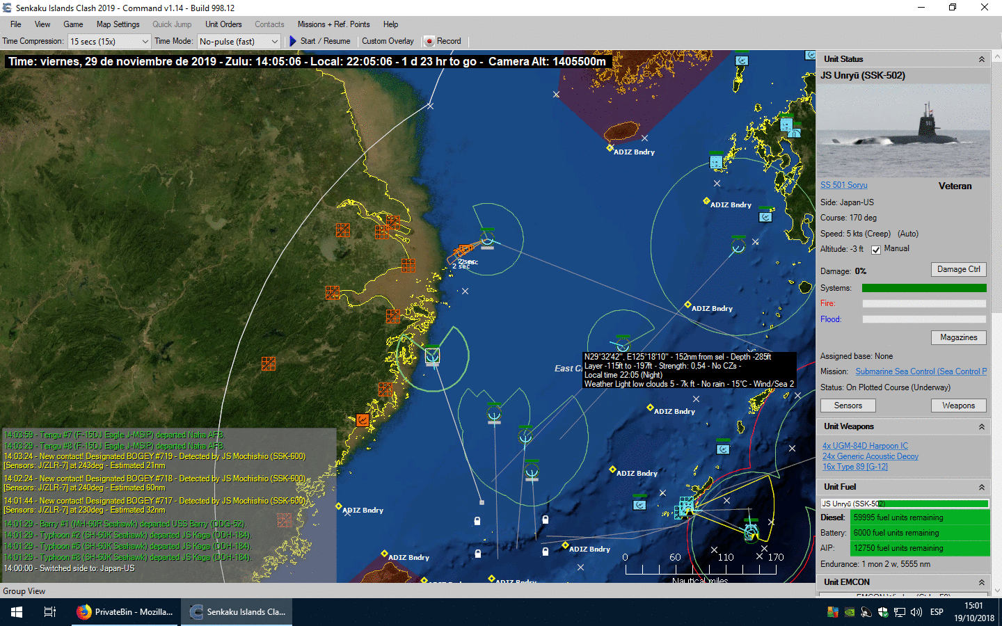Click the red Record icon in toolbar

click(x=429, y=42)
